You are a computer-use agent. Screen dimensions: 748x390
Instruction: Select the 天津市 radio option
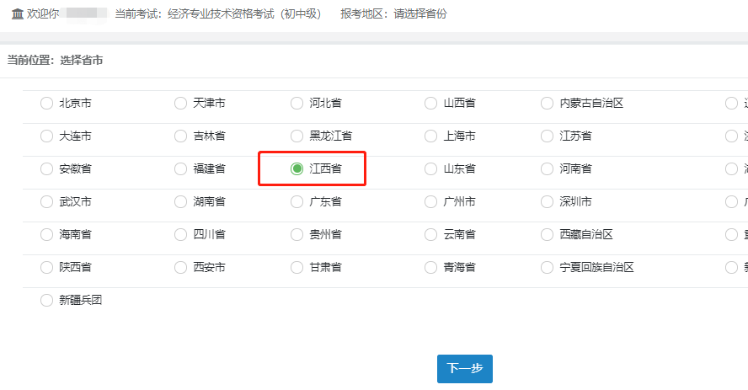[x=180, y=104]
